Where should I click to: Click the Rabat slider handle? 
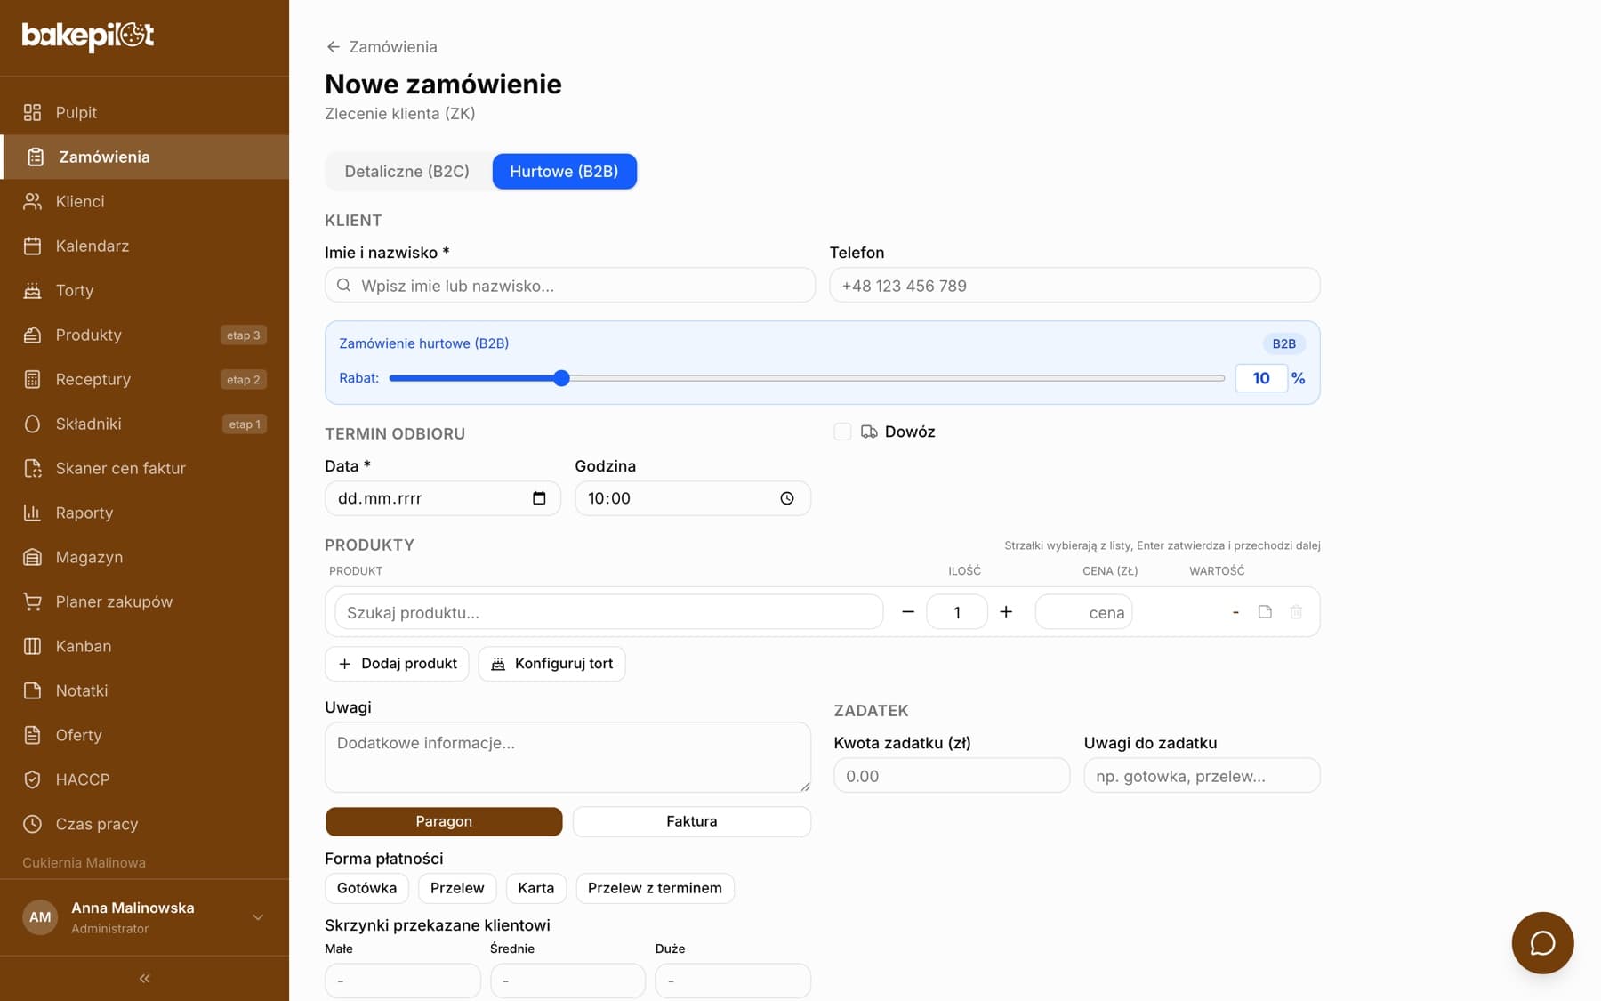click(561, 378)
